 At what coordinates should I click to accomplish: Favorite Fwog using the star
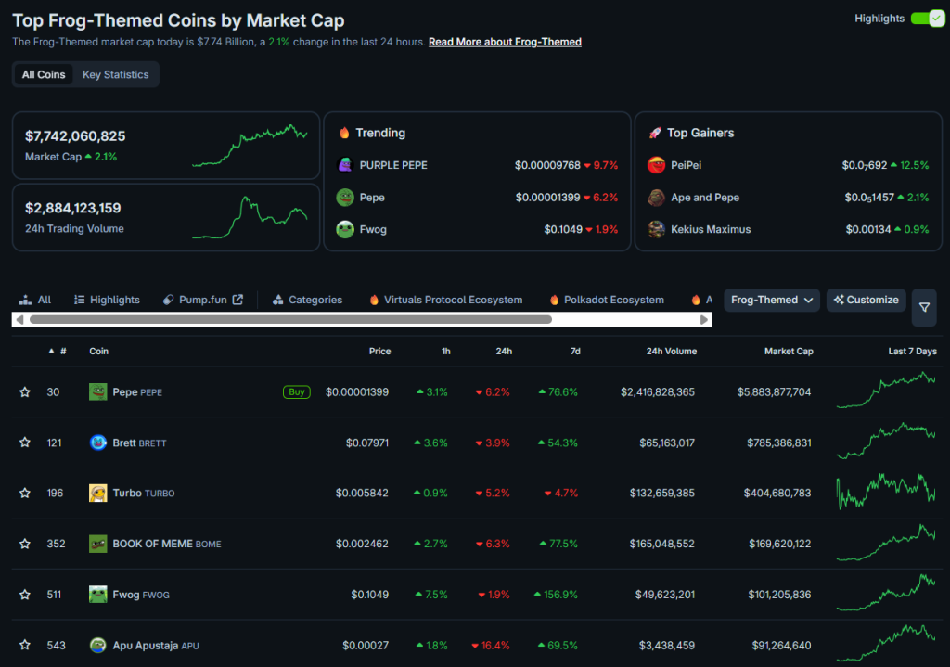coord(25,595)
